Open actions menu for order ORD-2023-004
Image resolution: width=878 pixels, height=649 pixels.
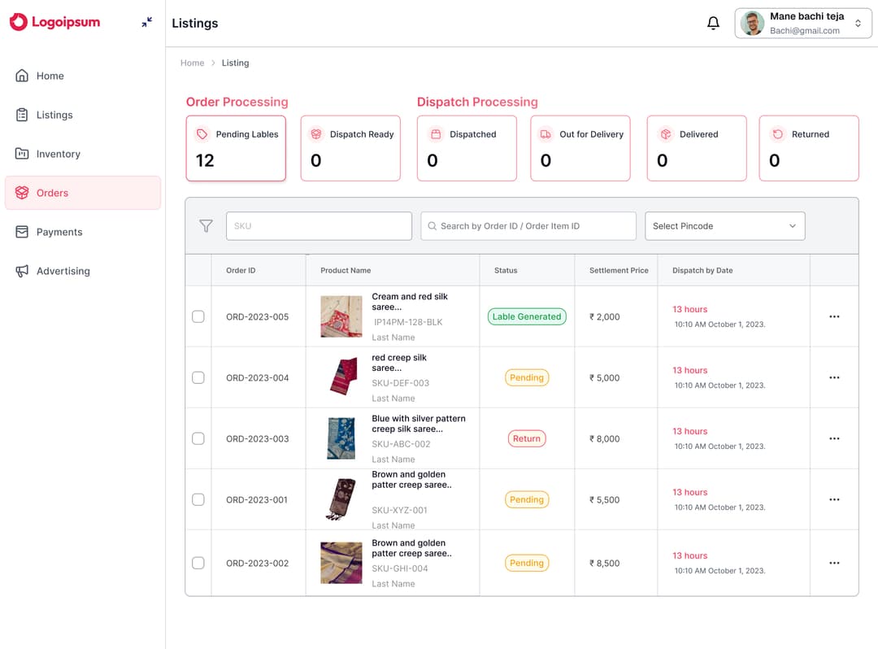pos(834,377)
